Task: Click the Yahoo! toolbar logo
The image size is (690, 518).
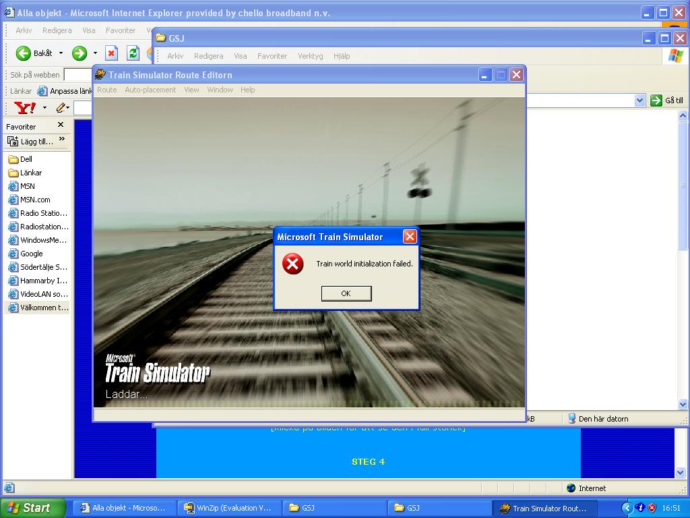Action: pyautogui.click(x=25, y=107)
